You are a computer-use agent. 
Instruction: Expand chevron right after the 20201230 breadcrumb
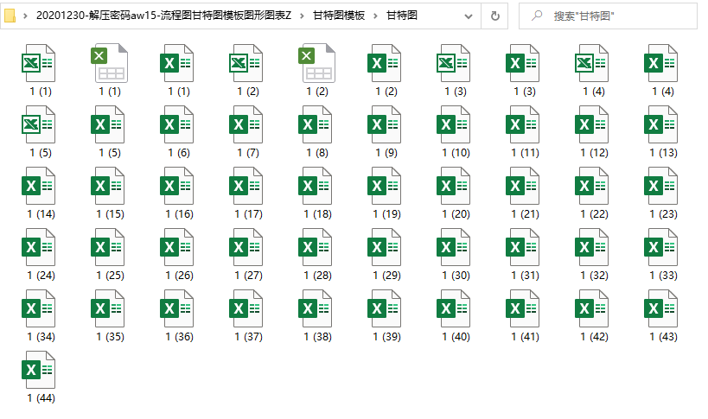(302, 16)
